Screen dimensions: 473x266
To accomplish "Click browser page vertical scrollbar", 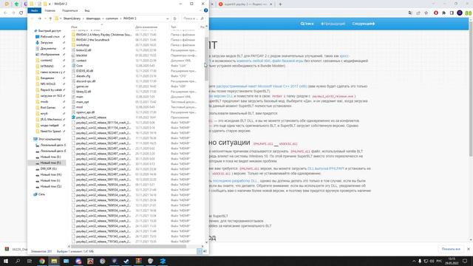I will click(471, 89).
